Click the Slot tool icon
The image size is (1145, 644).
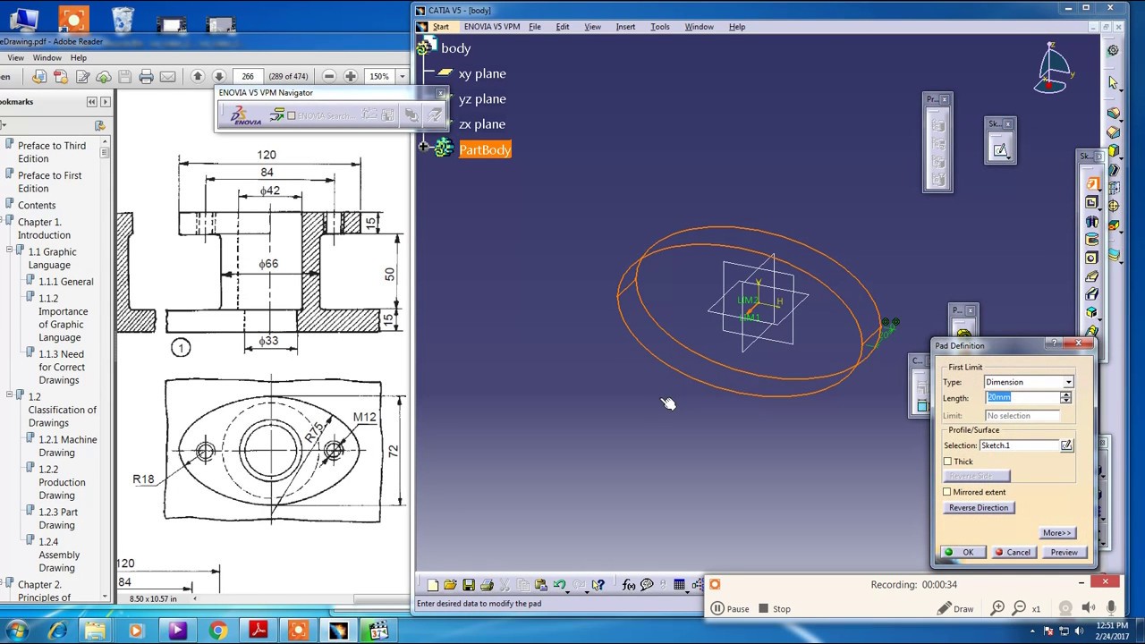(1092, 294)
